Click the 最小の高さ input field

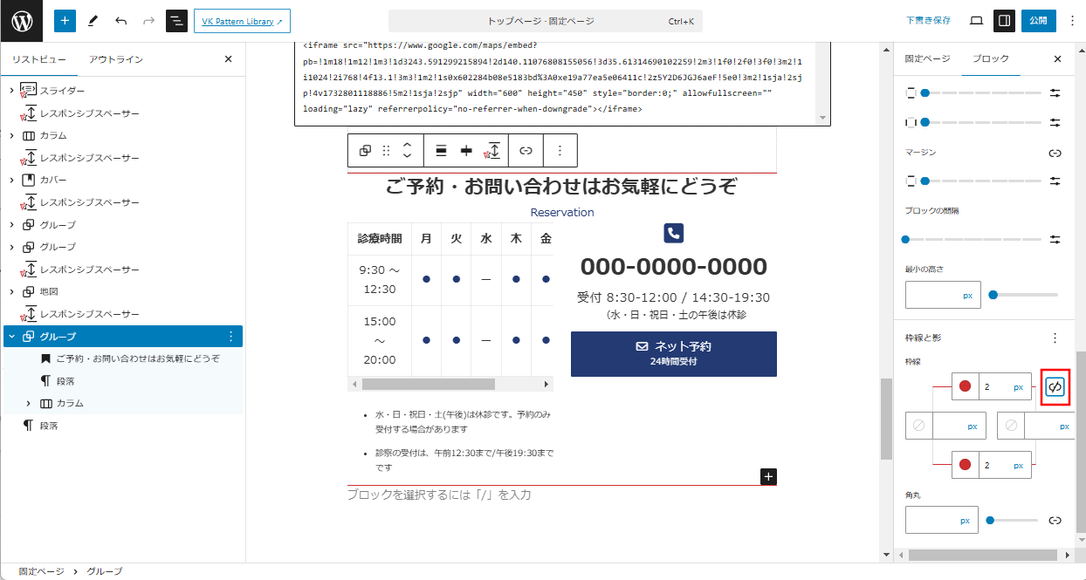point(932,296)
